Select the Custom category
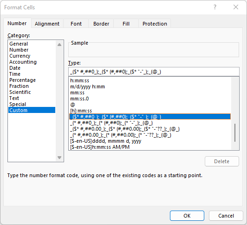Viewport: 247px width, 225px height. 32,110
